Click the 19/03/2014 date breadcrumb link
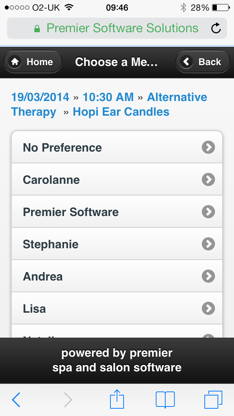Screen dimensions: 234x416 pyautogui.click(x=40, y=97)
